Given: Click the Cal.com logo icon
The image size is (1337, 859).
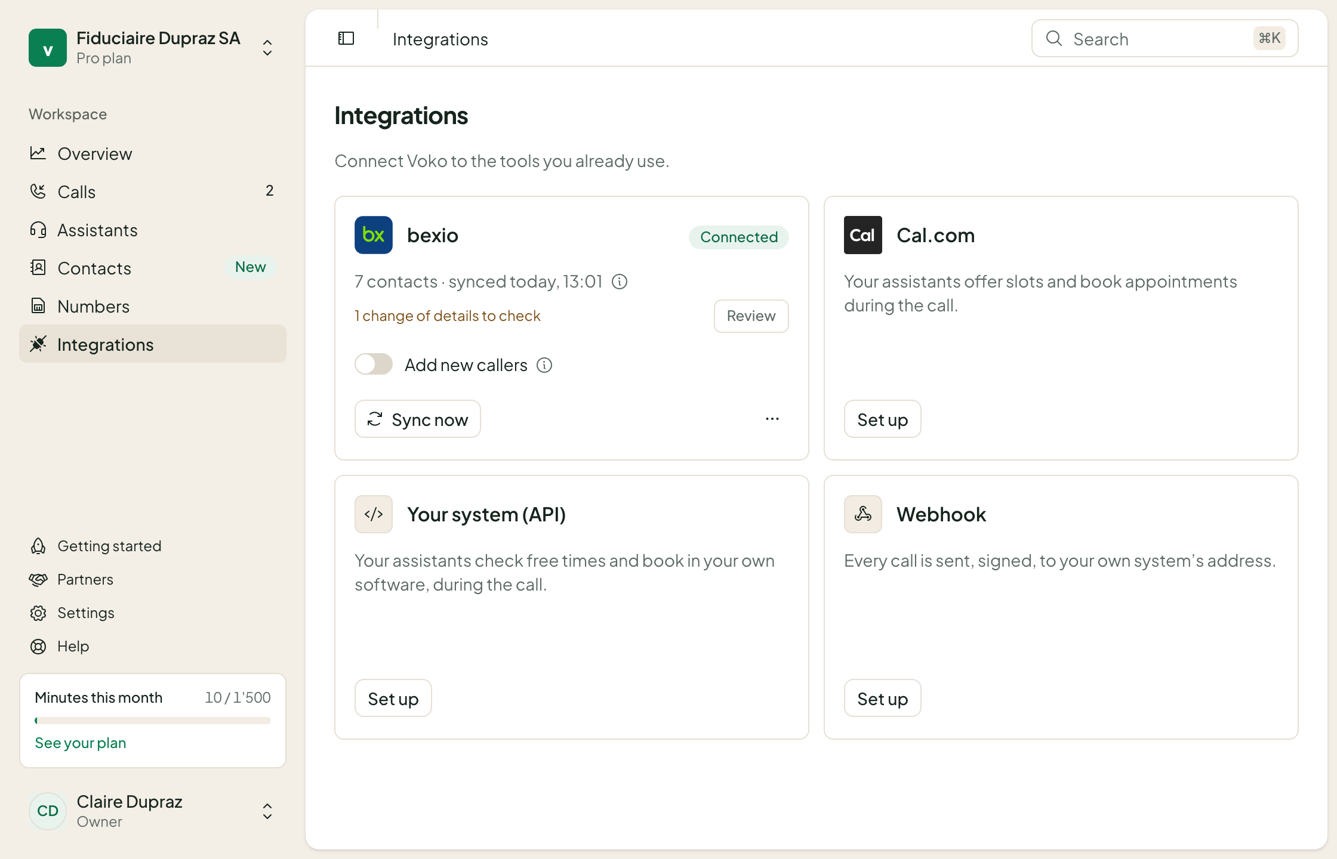Looking at the screenshot, I should (x=863, y=235).
